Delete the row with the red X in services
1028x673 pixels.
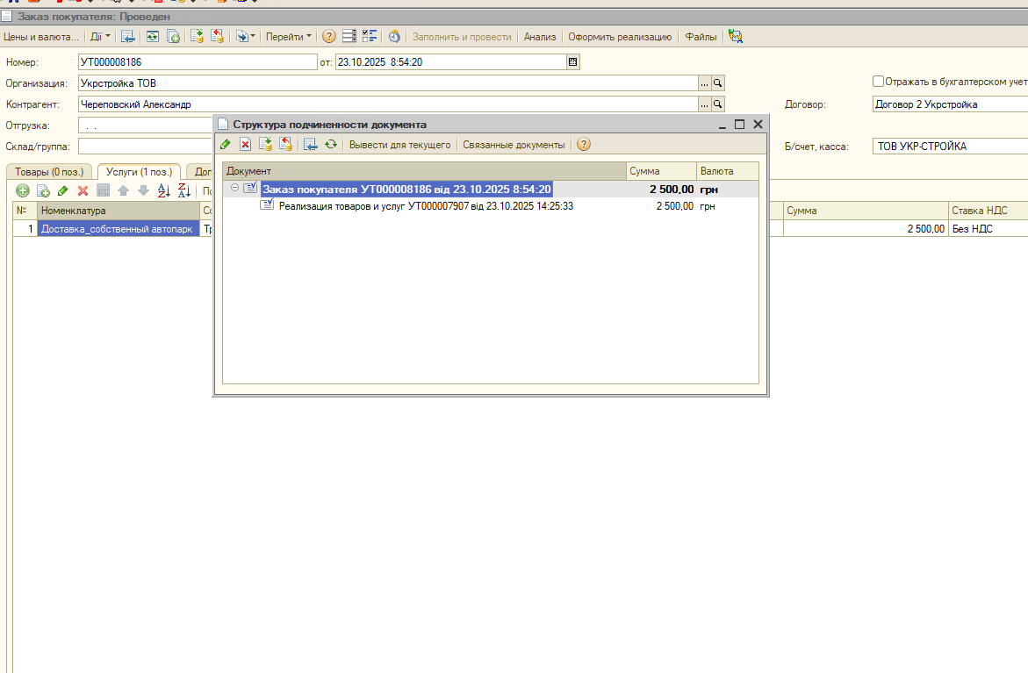[x=83, y=190]
